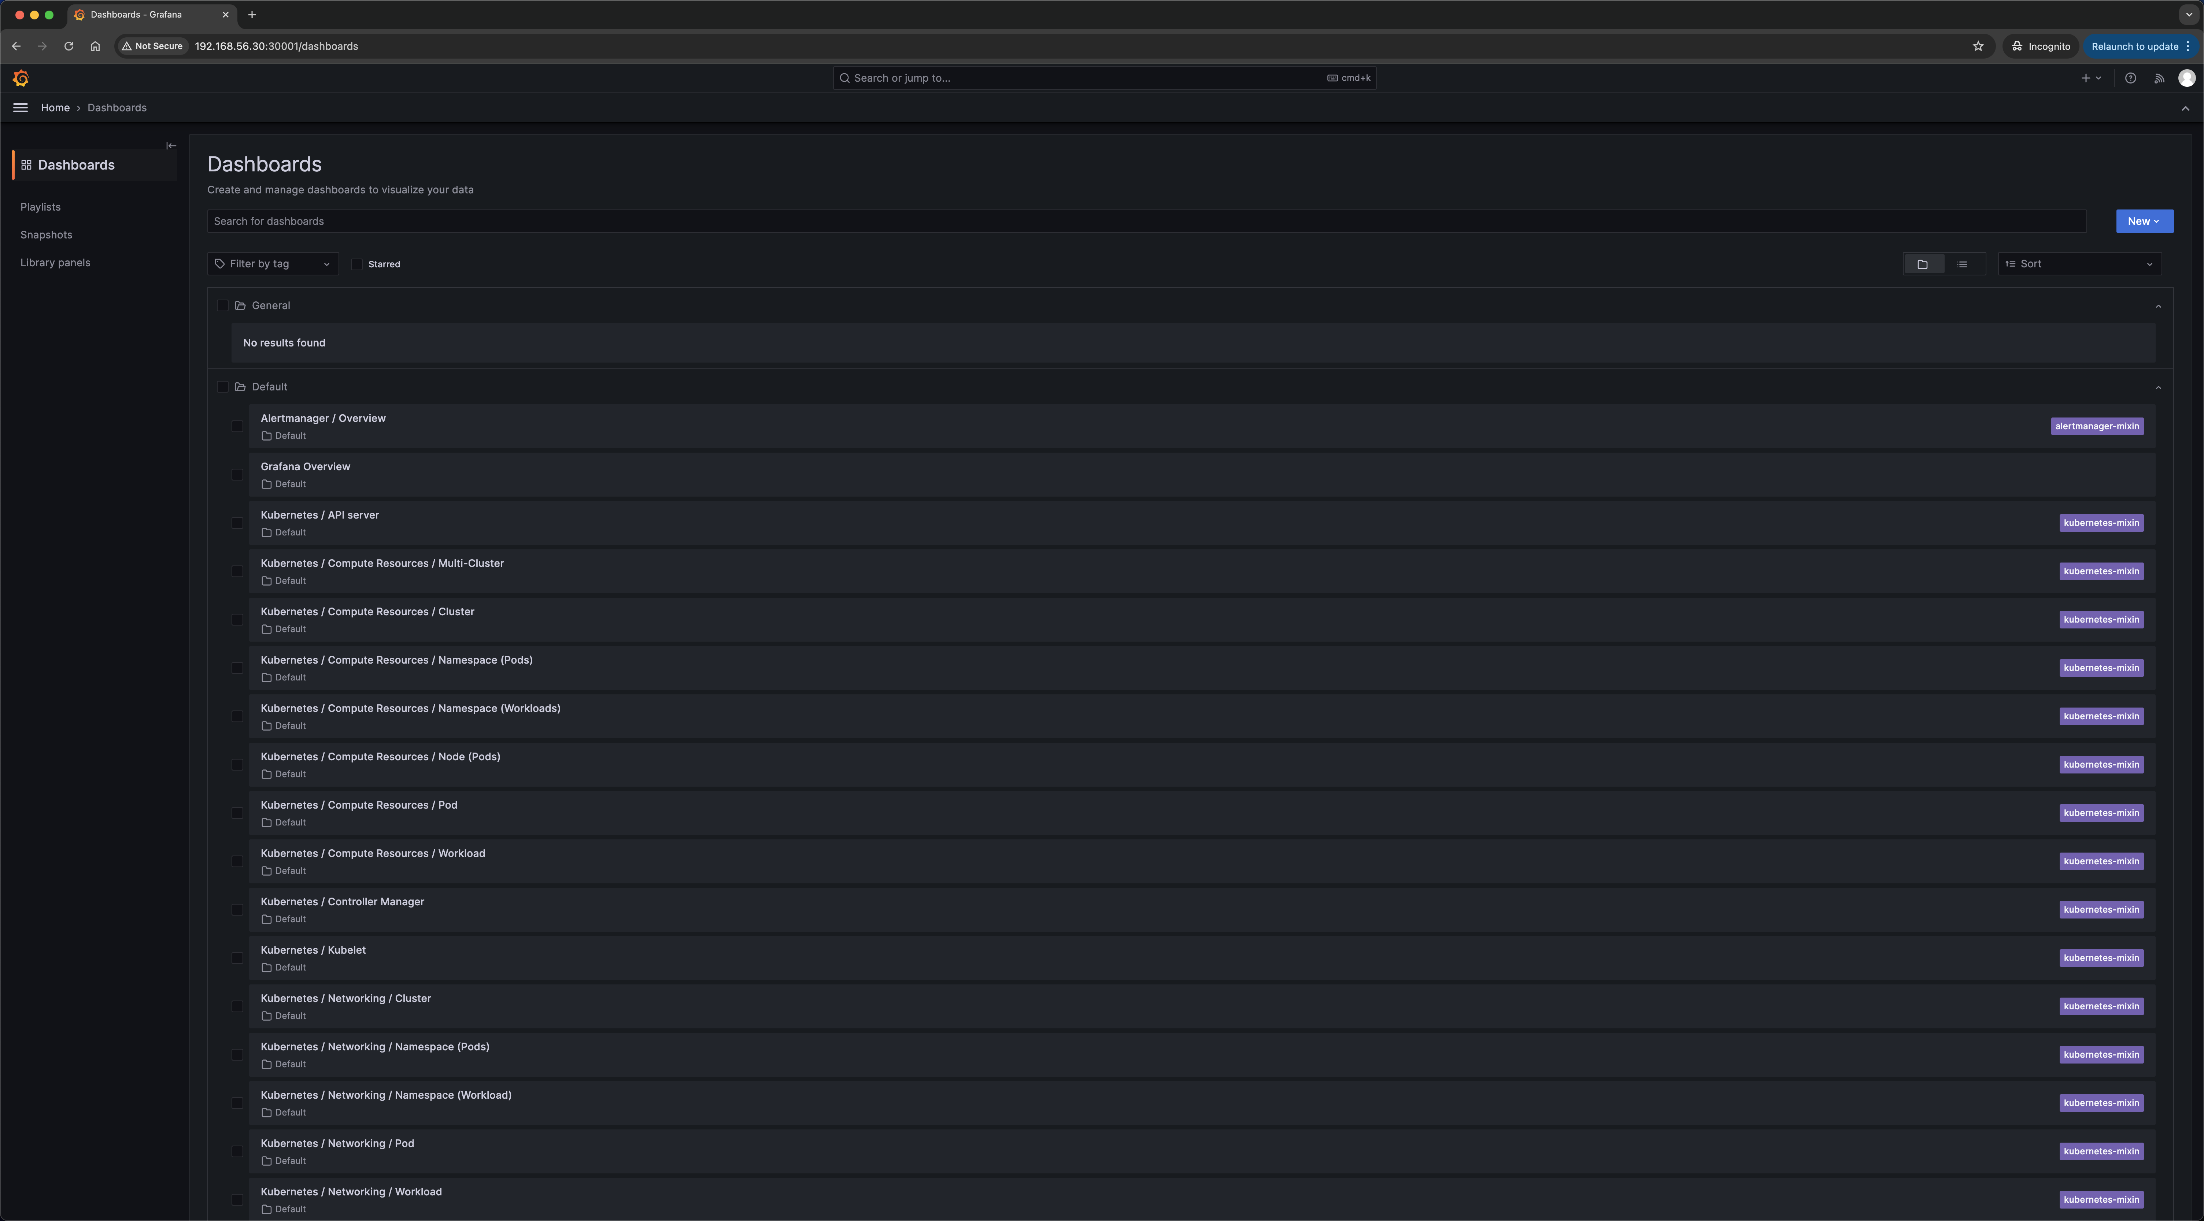The image size is (2204, 1221).
Task: Open Playlists in the sidebar
Action: click(40, 207)
